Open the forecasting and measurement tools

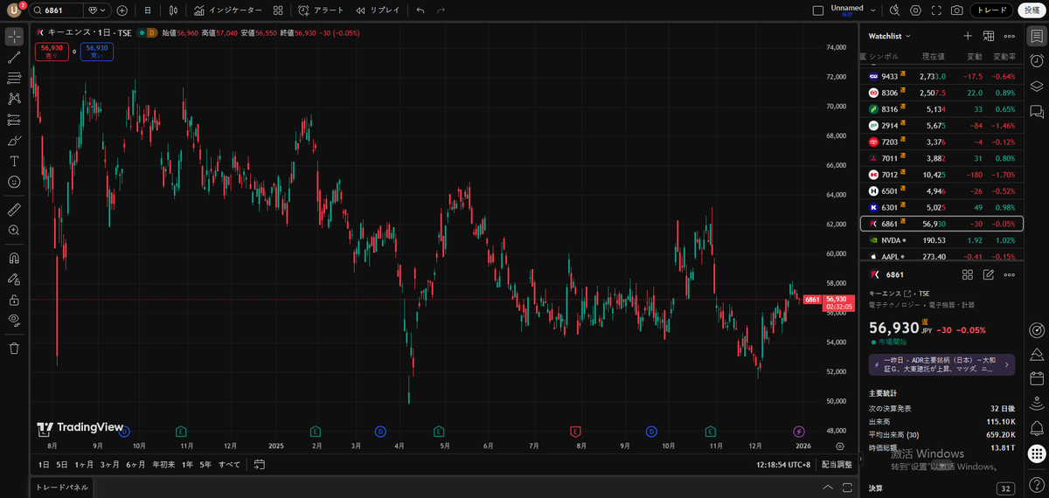[14, 120]
